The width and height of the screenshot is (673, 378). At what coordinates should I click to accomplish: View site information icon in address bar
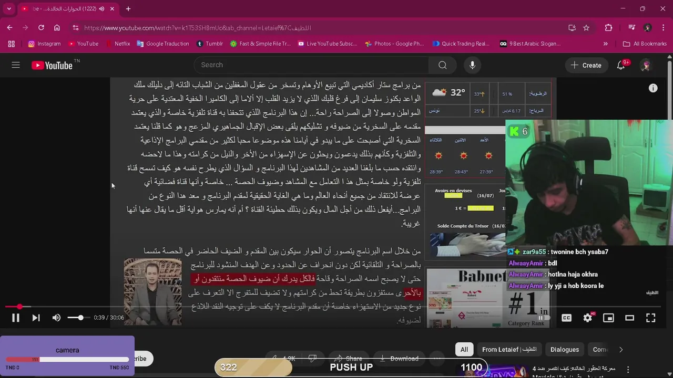tap(76, 28)
